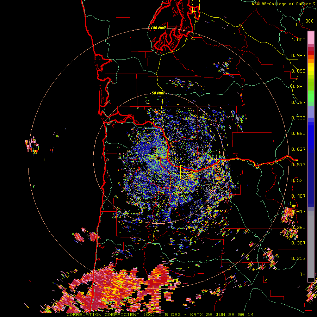Viewport: 317px width, 317px height.
Task: Click the 50 NMI range ring label
Action: tap(158, 93)
